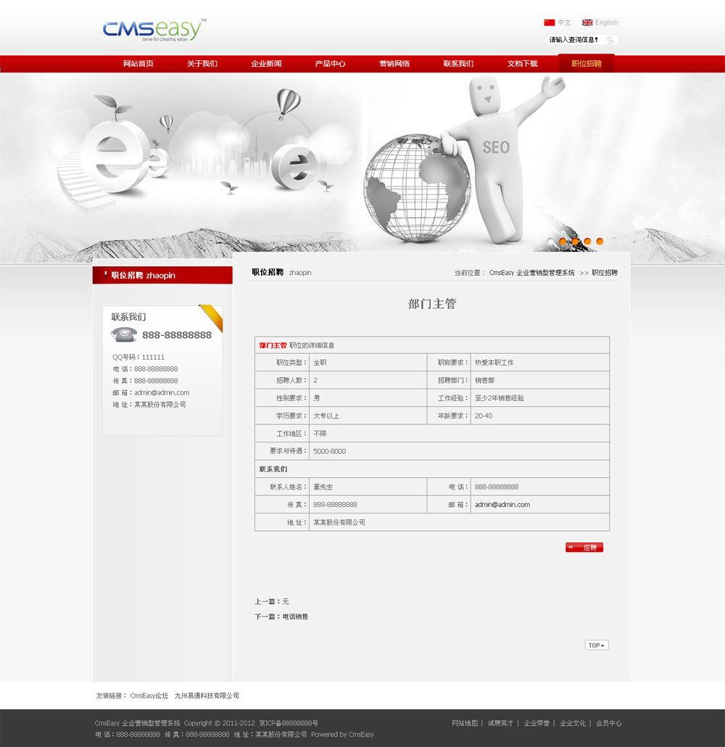Click the search input field

(x=574, y=40)
